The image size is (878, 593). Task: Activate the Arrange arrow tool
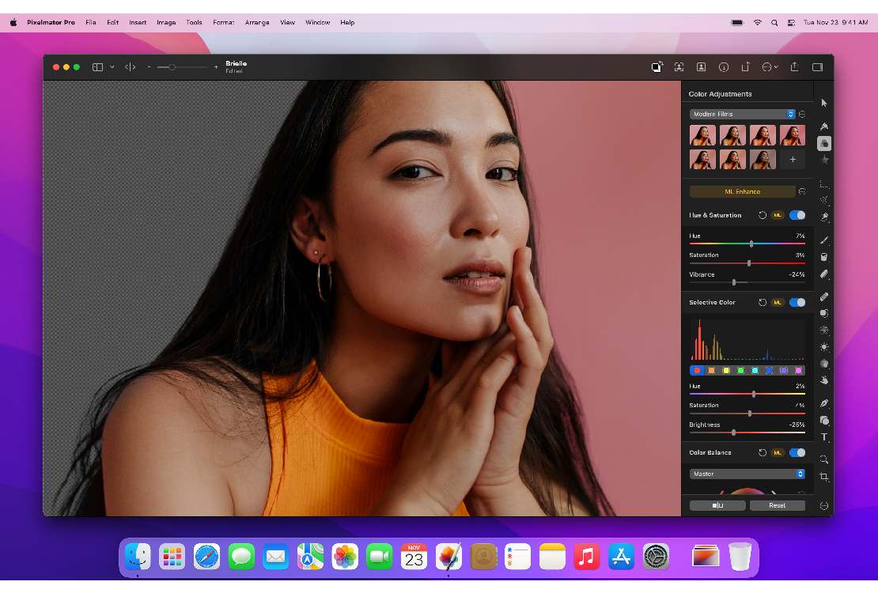click(824, 103)
